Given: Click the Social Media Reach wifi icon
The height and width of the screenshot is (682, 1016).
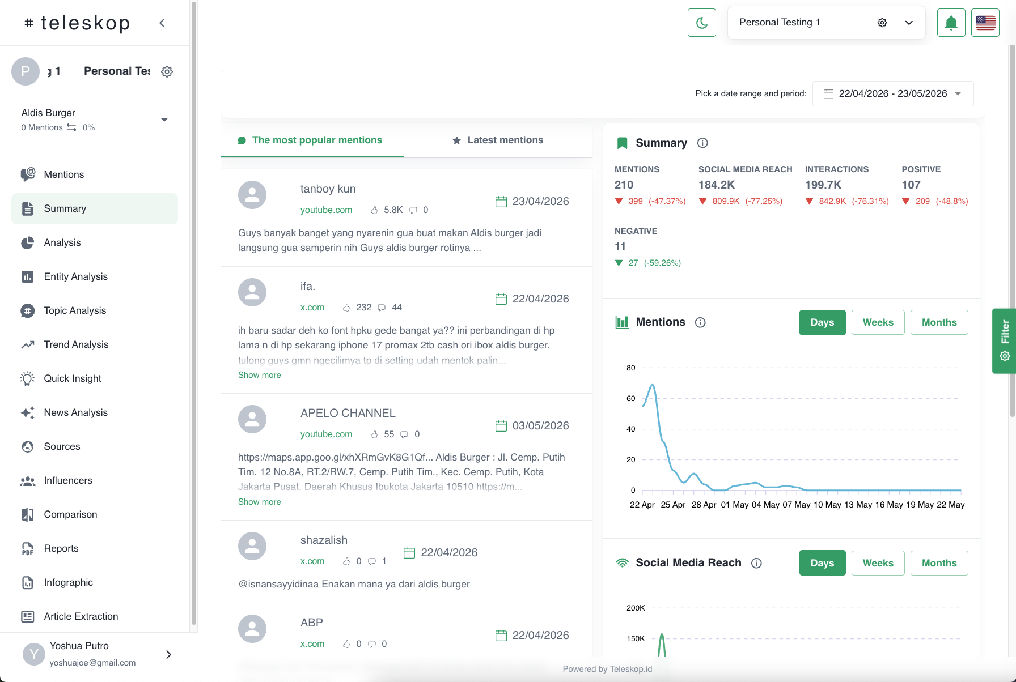Looking at the screenshot, I should [x=622, y=563].
